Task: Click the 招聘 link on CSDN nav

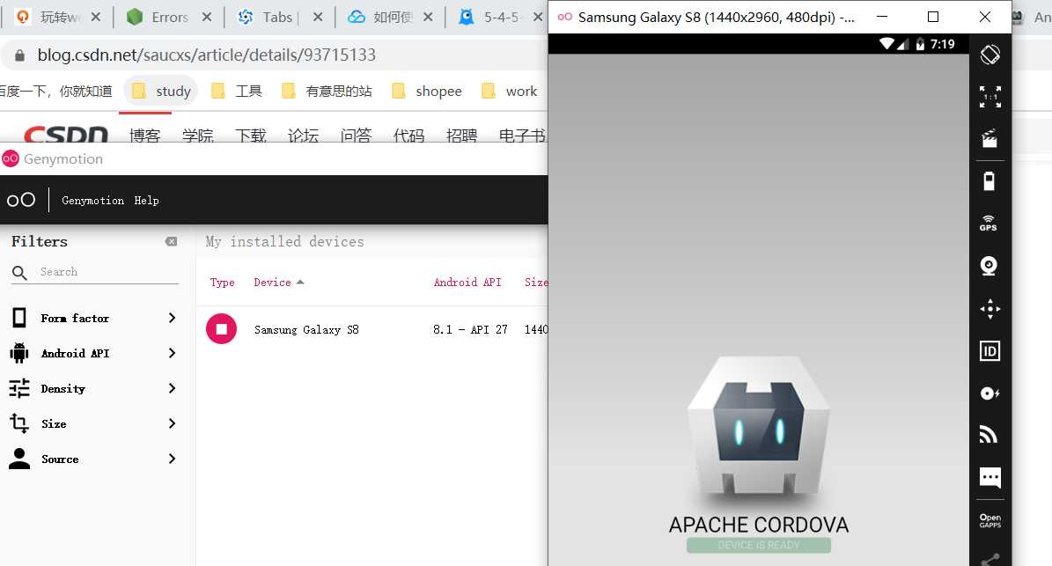Action: click(461, 136)
